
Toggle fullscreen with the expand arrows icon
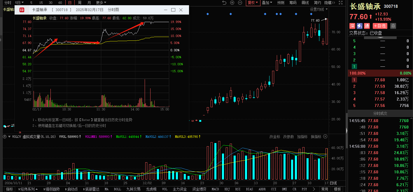pyautogui.click(x=341, y=3)
